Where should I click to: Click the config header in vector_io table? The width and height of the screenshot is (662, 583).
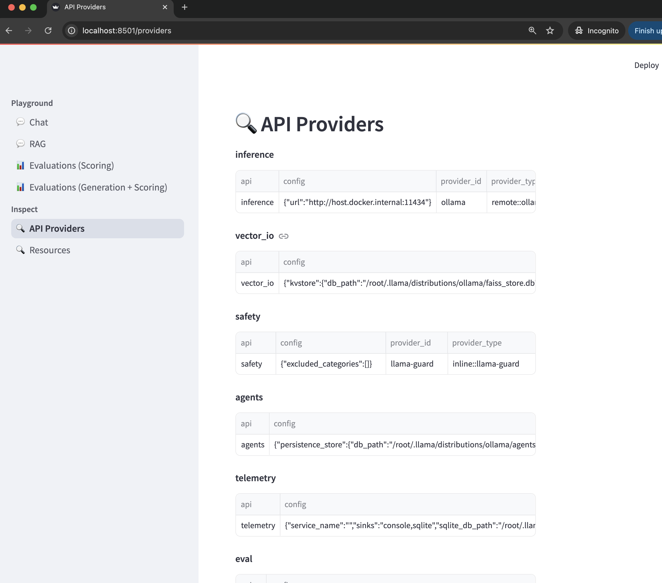[407, 262]
